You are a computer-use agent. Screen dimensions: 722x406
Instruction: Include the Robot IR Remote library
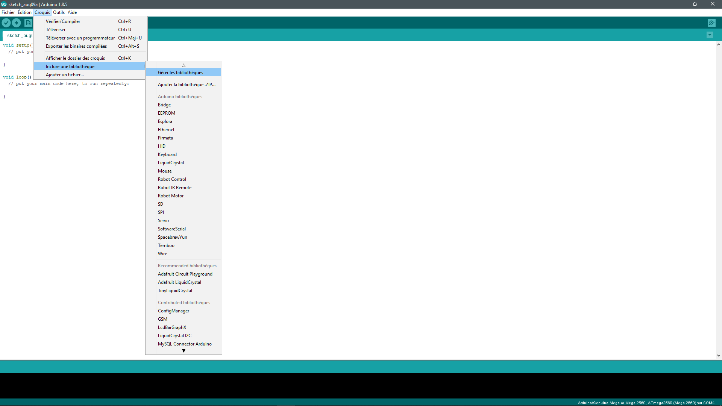point(184,188)
